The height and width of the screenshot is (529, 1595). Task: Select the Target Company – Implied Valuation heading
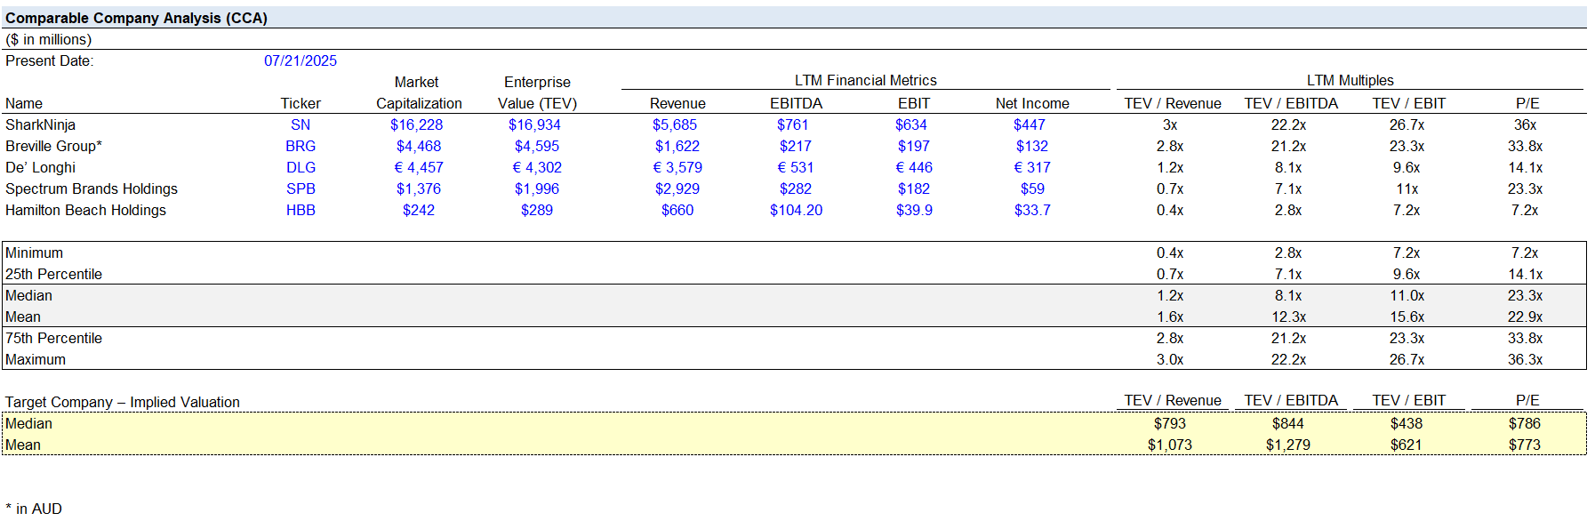pyautogui.click(x=123, y=402)
